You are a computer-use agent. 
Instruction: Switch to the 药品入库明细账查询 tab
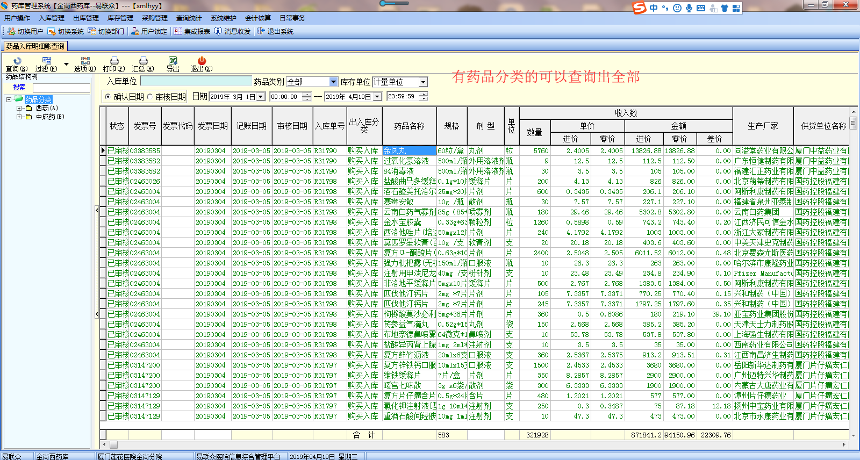tap(35, 46)
